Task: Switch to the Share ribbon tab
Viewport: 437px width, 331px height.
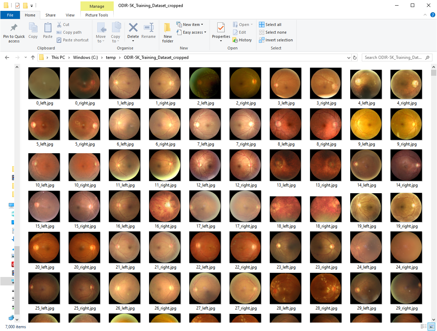Action: 50,15
